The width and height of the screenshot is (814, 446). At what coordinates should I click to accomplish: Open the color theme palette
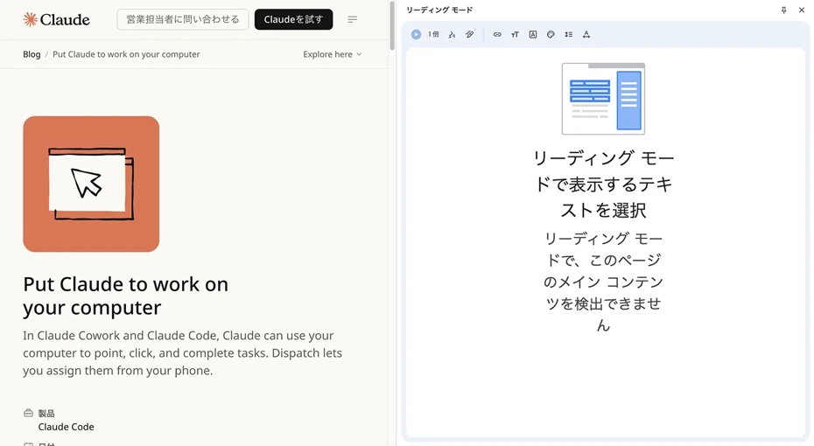(551, 34)
